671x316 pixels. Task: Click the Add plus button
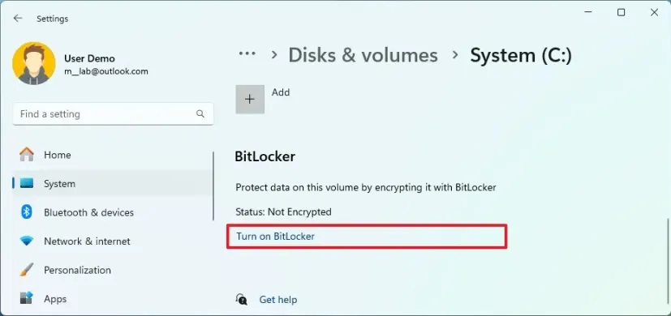(x=250, y=99)
